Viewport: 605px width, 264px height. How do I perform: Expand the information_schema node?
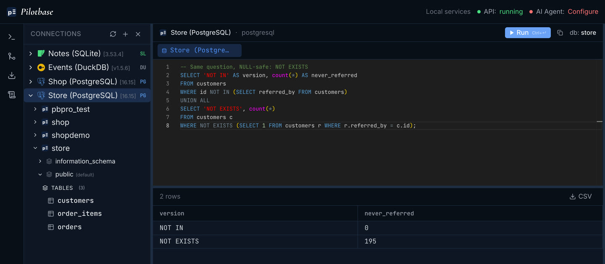[x=40, y=161]
